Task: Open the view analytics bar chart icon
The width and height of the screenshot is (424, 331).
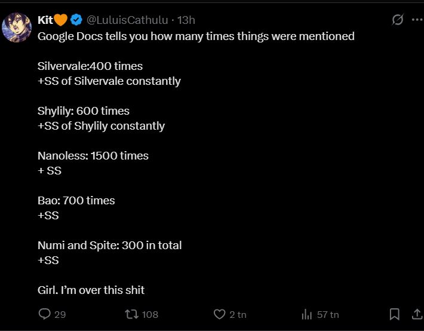Action: point(307,314)
